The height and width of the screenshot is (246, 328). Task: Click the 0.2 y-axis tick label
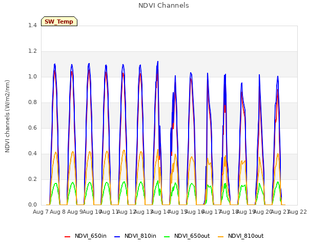point(32,179)
